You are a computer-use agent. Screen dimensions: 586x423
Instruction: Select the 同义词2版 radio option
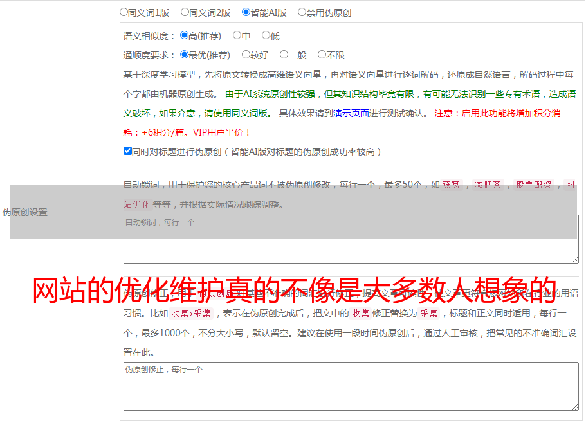pos(185,12)
